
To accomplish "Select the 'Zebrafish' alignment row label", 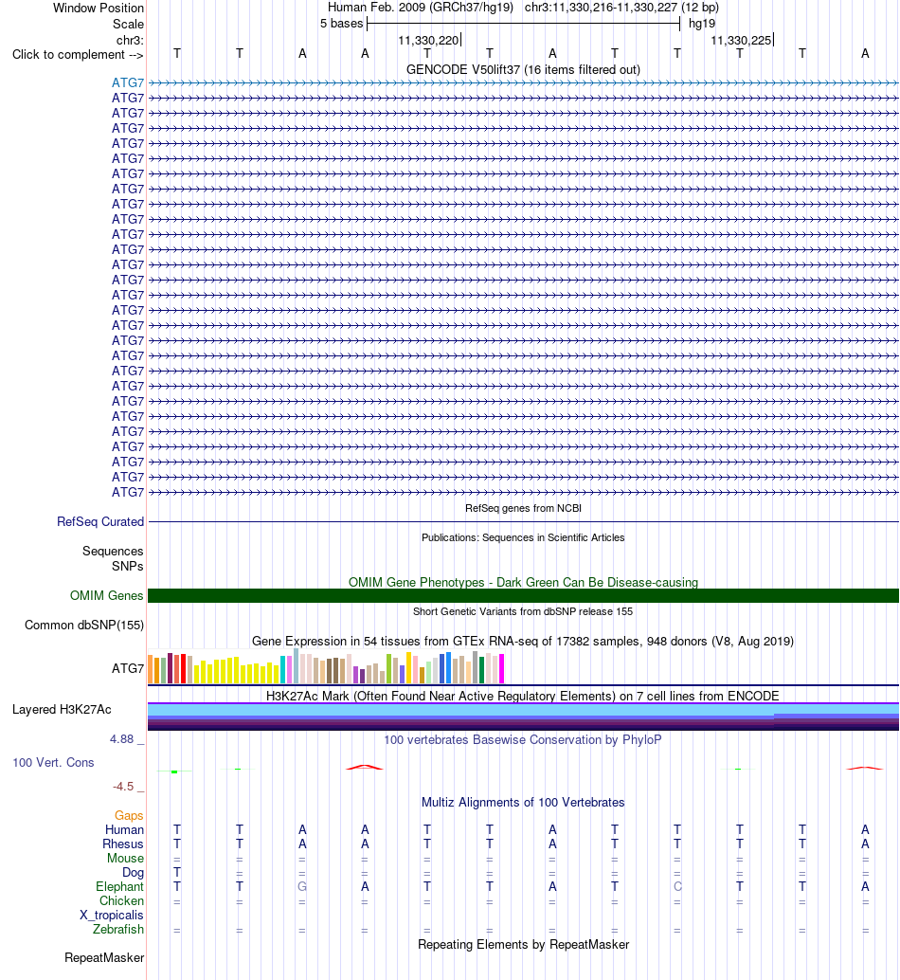I will pyautogui.click(x=118, y=930).
